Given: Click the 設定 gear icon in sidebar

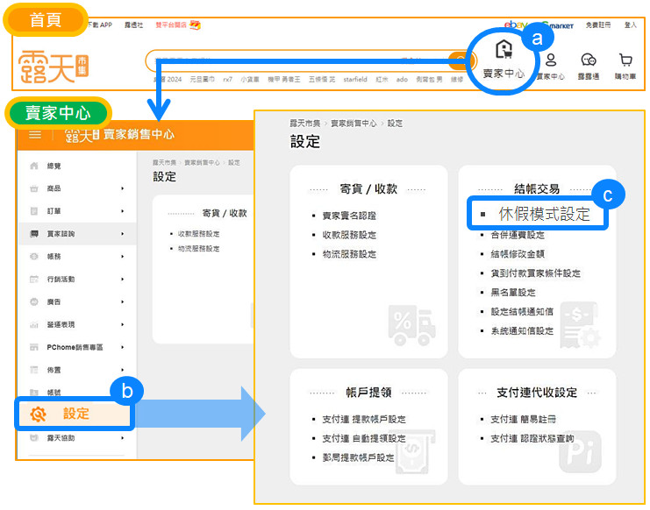Looking at the screenshot, I should click(38, 414).
